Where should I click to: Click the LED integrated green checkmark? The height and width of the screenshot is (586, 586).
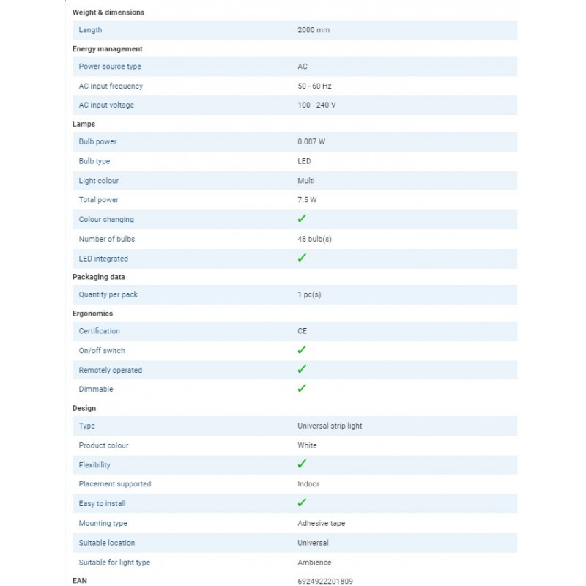302,258
